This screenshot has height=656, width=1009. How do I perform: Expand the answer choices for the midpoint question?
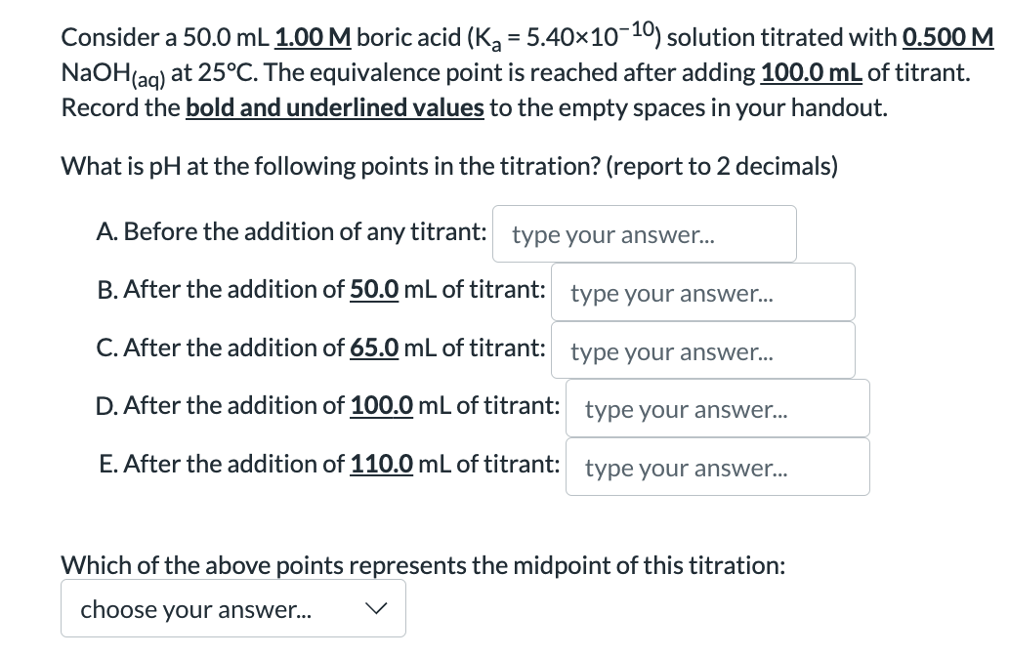pyautogui.click(x=232, y=607)
